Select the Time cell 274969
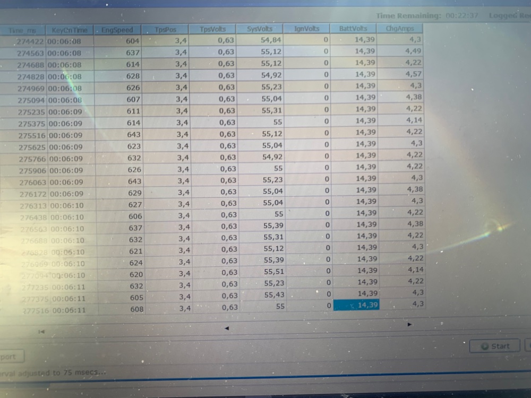The height and width of the screenshot is (398, 531). [23, 88]
